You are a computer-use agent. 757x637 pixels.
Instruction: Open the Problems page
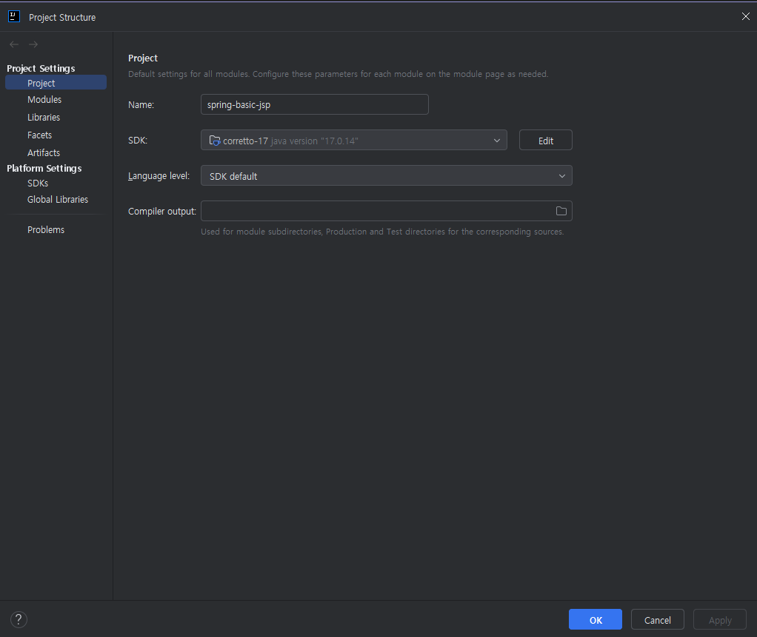coord(46,229)
